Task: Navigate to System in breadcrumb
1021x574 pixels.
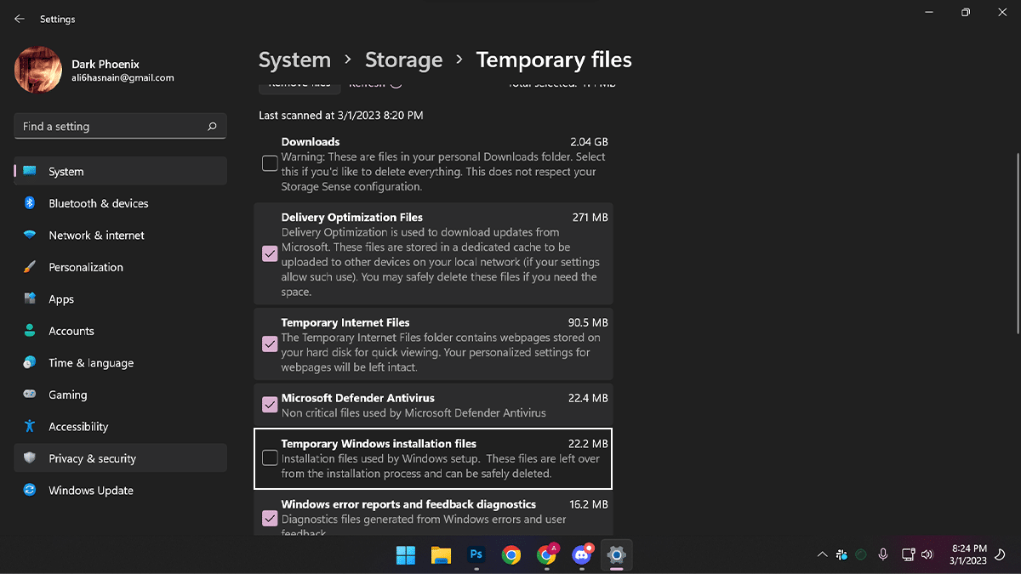Action: coord(294,60)
